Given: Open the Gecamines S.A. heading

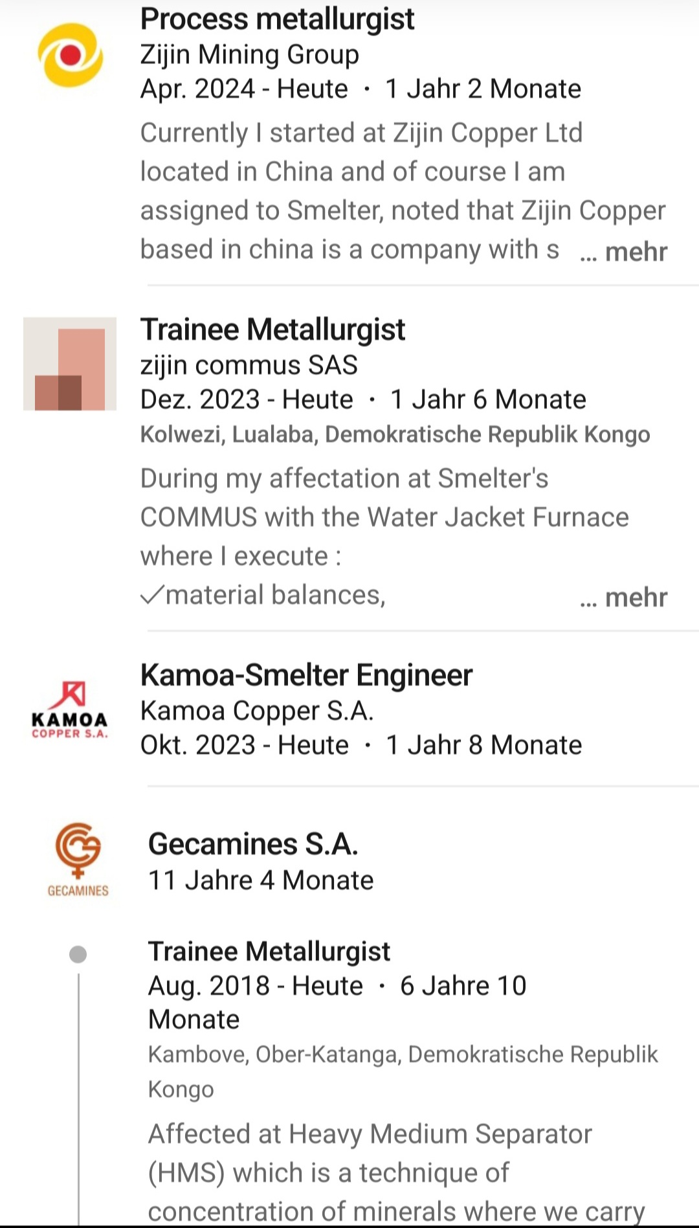Looking at the screenshot, I should pos(253,844).
